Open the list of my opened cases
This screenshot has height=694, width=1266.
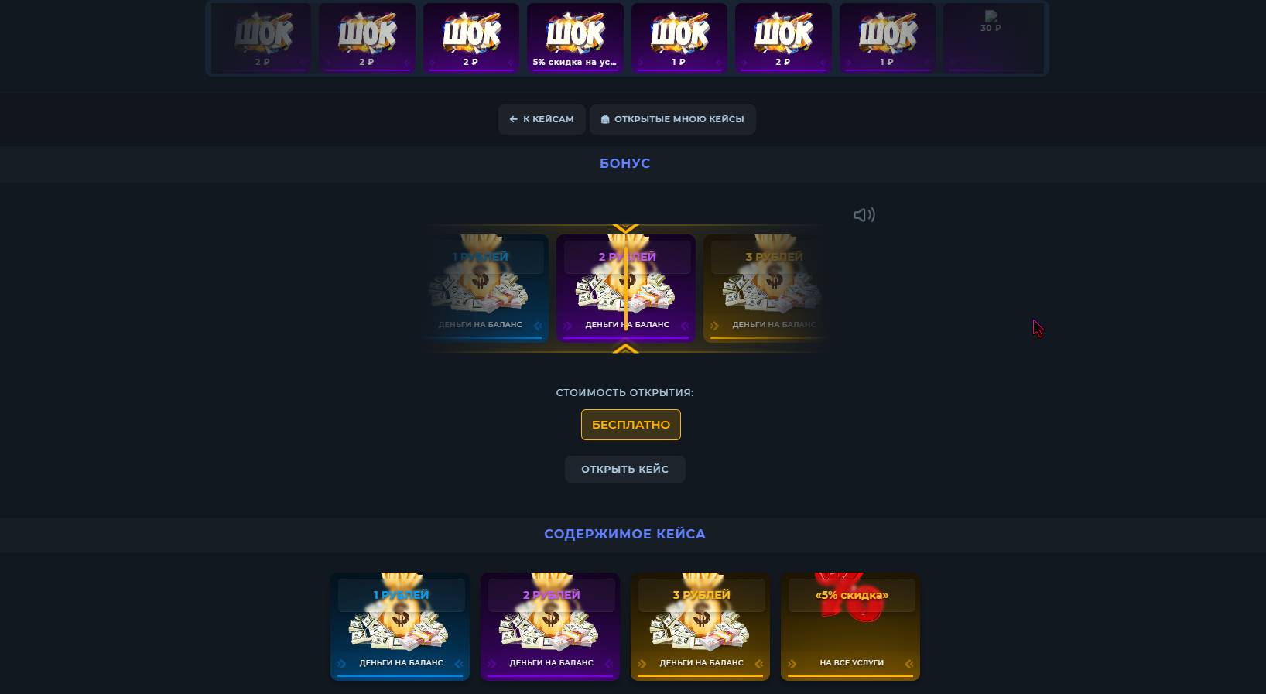672,119
